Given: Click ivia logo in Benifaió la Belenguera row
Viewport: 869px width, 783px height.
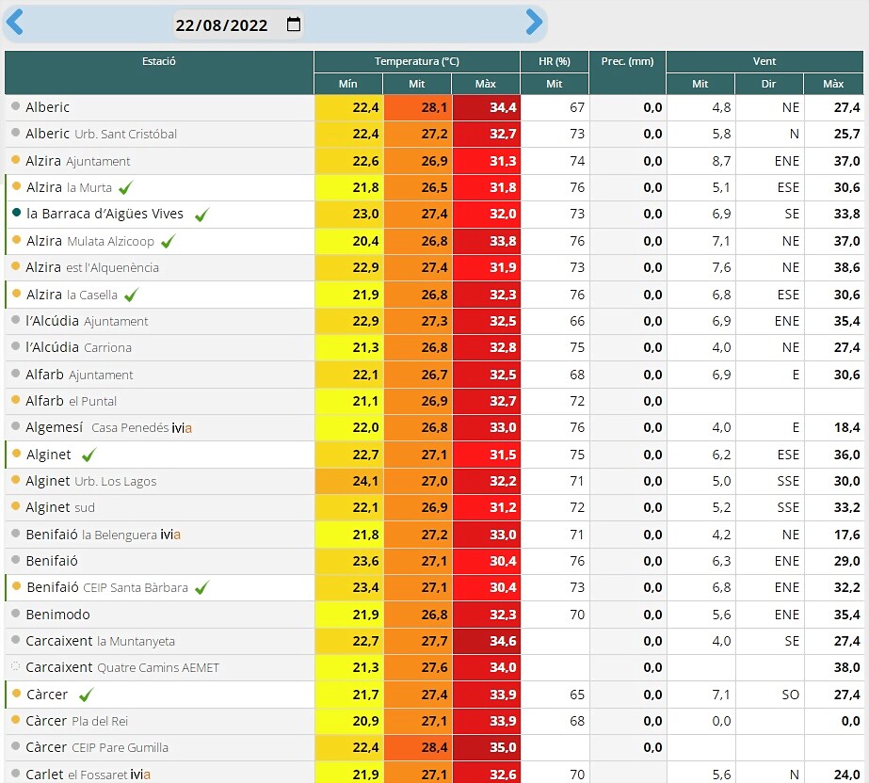Looking at the screenshot, I should [170, 535].
